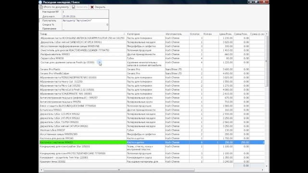The image size is (308, 173).
Task: Maximize the 'Расходная накладная' window
Action: (x=256, y=2)
